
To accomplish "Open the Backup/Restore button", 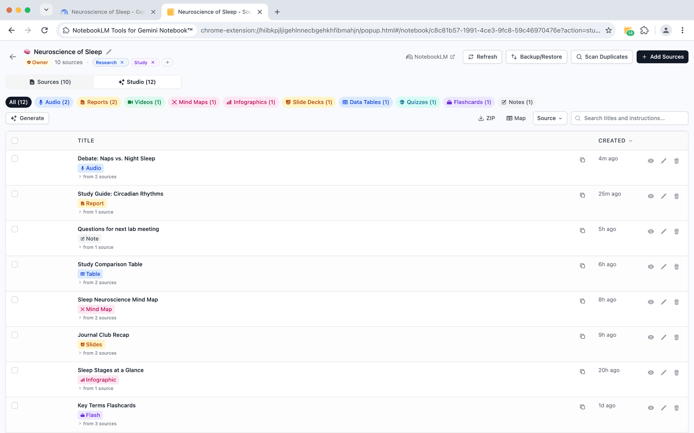I will click(x=536, y=57).
